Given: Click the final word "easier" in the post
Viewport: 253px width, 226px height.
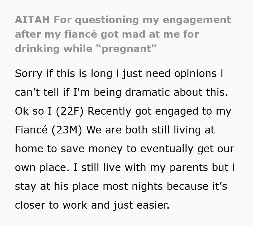Looking at the screenshot, I should 154,205.
